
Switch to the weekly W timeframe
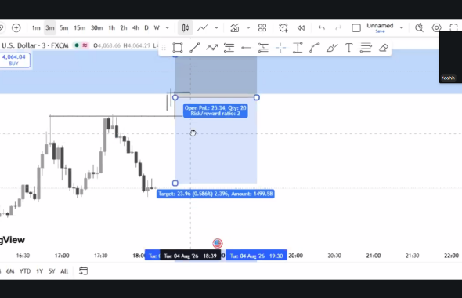(x=157, y=28)
